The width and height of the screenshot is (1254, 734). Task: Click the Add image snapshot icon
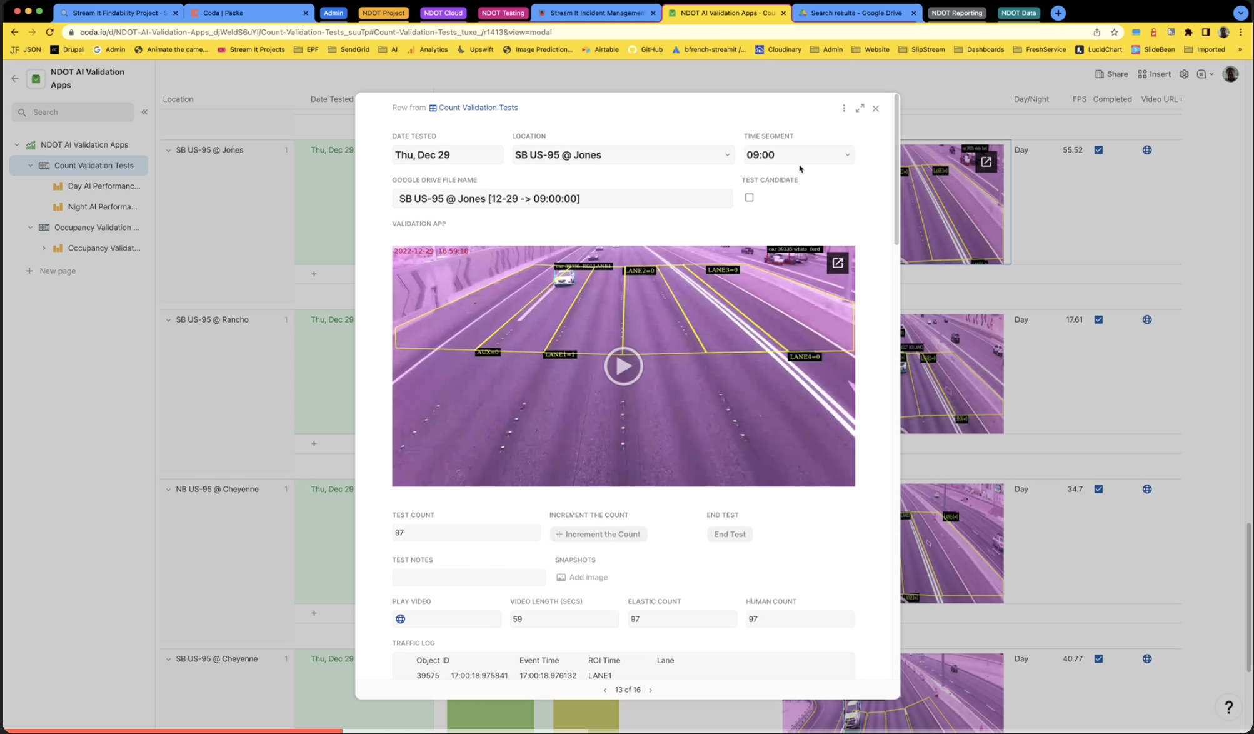pyautogui.click(x=561, y=578)
